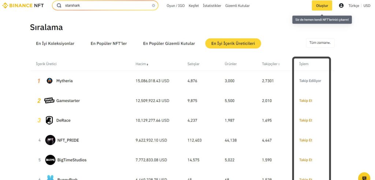Follow Gamestarter with Takip Et

coord(306,101)
